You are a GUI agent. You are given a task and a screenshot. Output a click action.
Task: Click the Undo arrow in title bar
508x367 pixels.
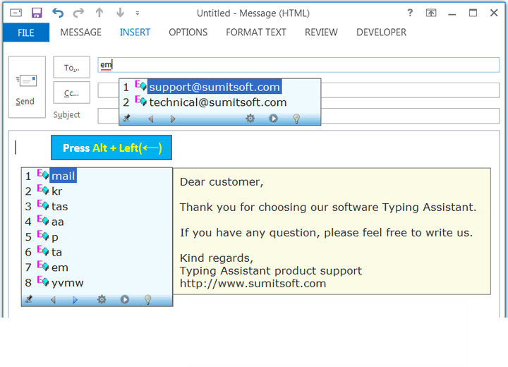click(58, 13)
